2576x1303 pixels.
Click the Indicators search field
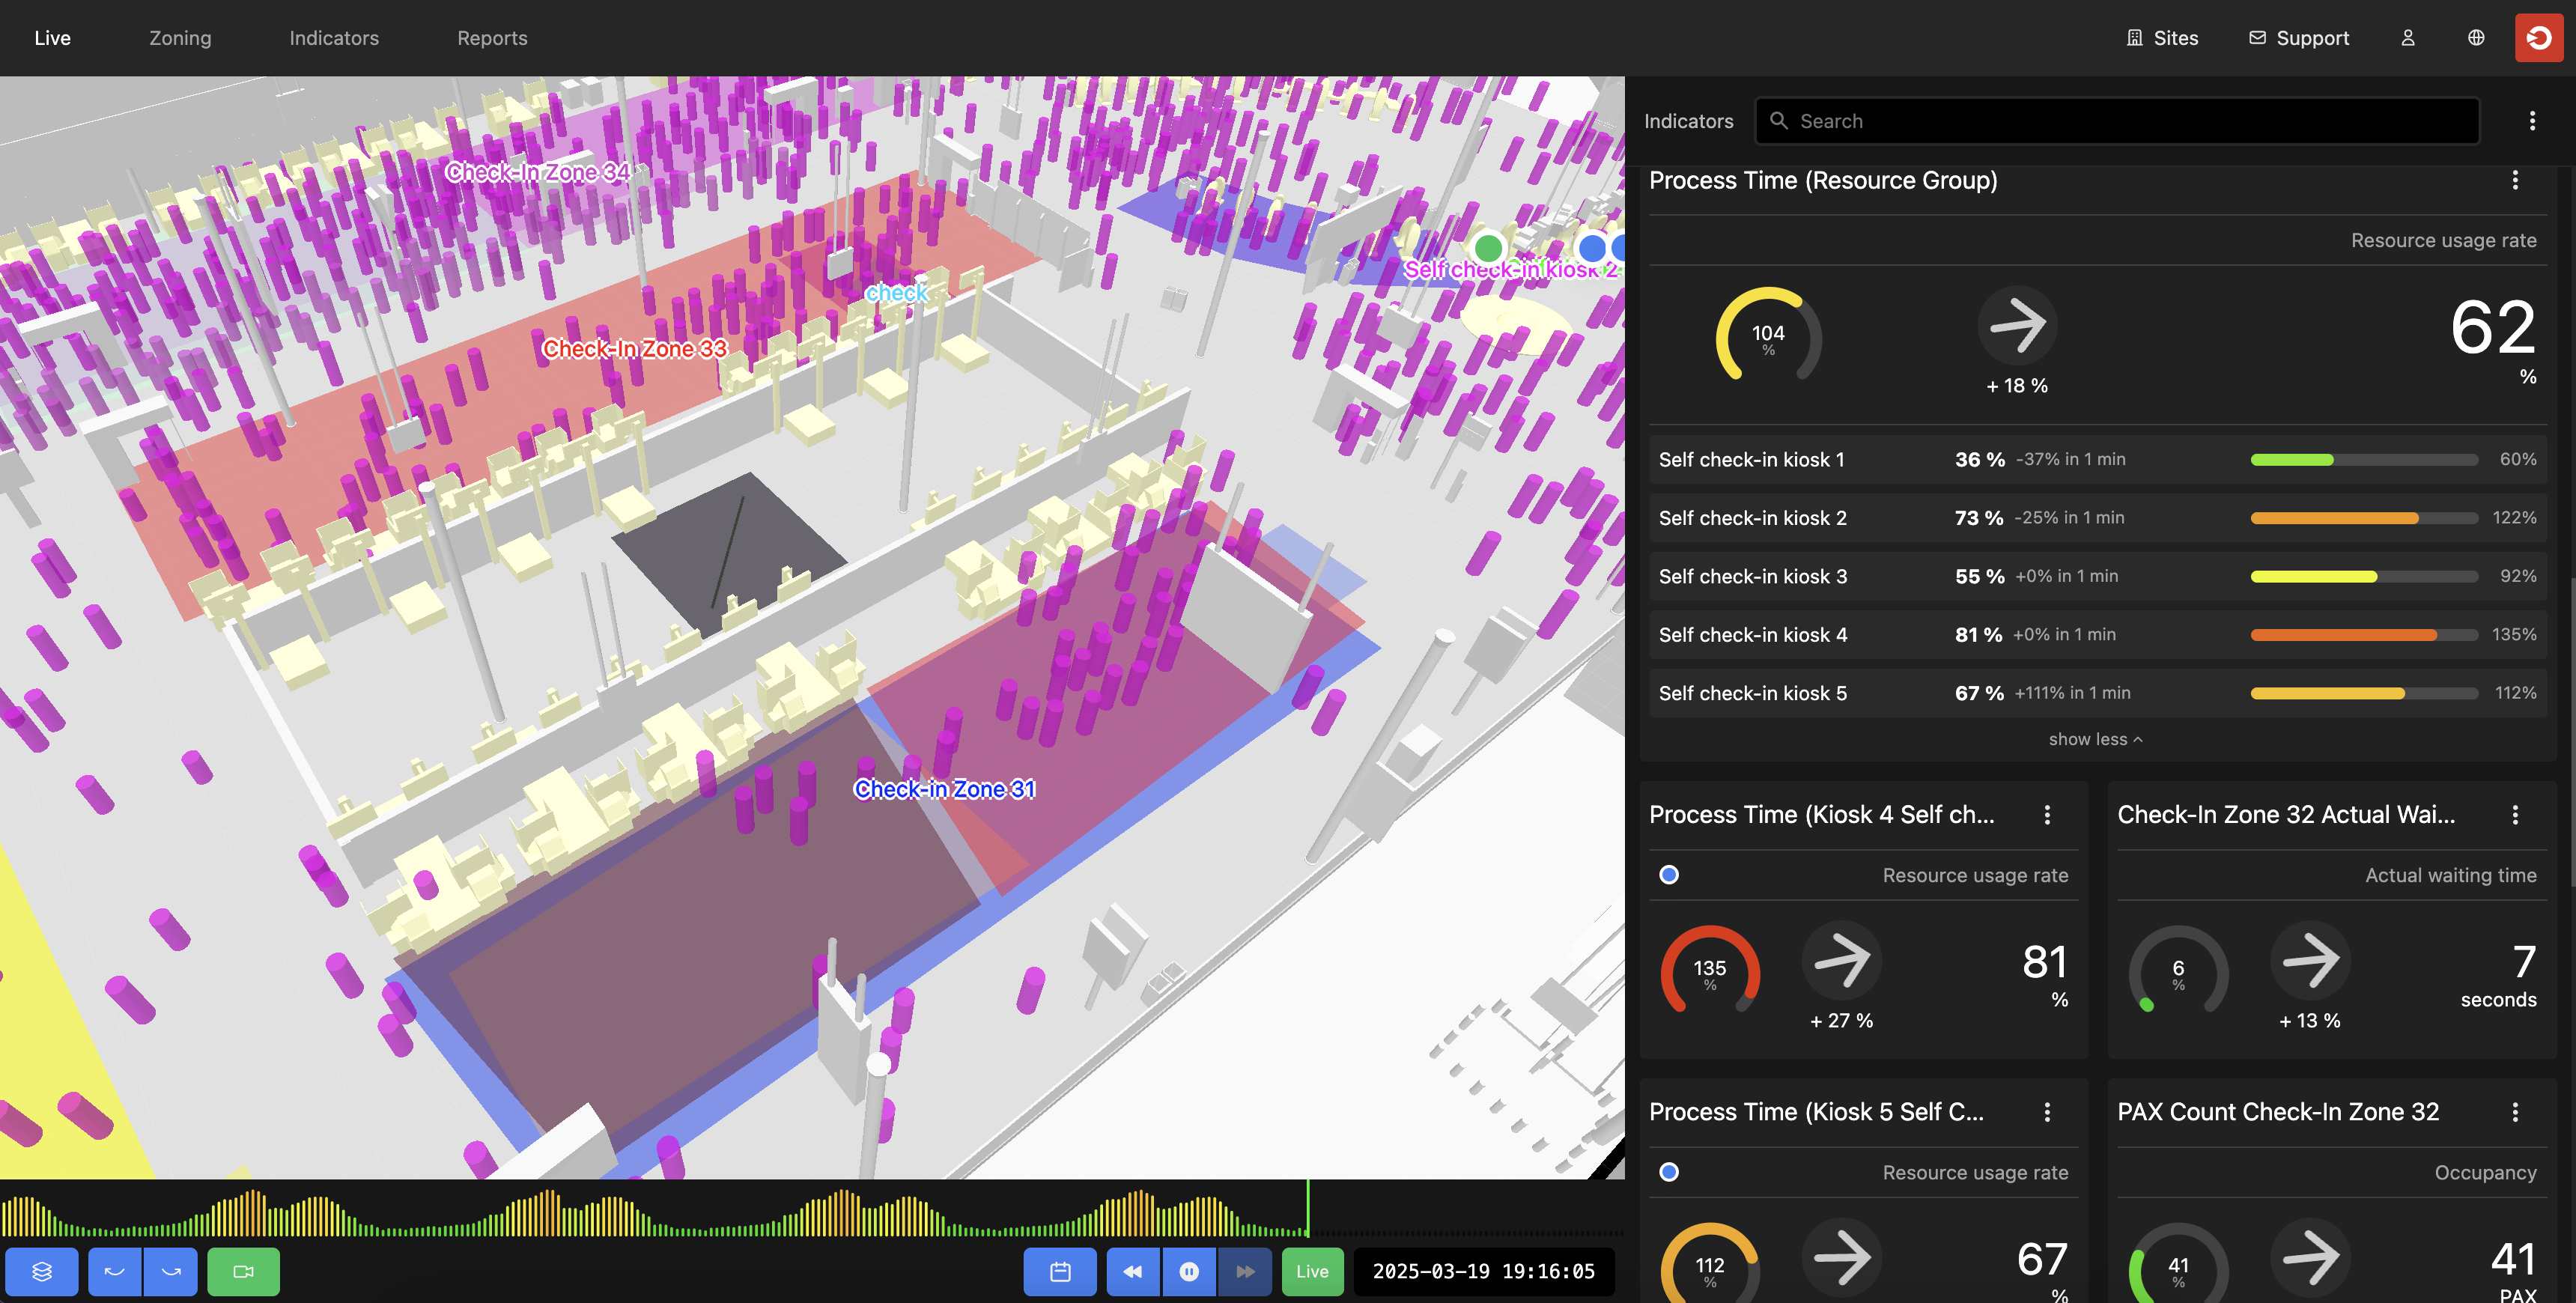(2118, 121)
